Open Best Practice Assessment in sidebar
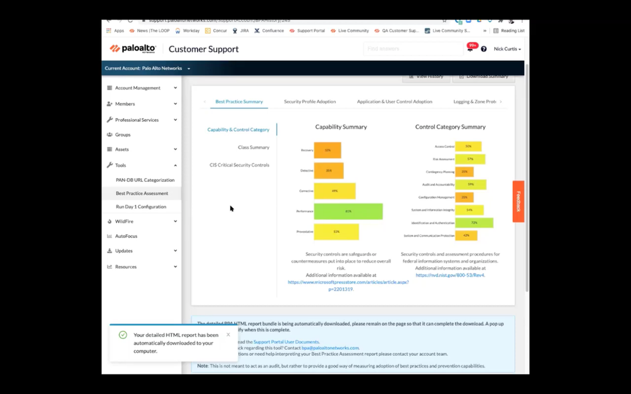Image resolution: width=631 pixels, height=394 pixels. click(142, 193)
